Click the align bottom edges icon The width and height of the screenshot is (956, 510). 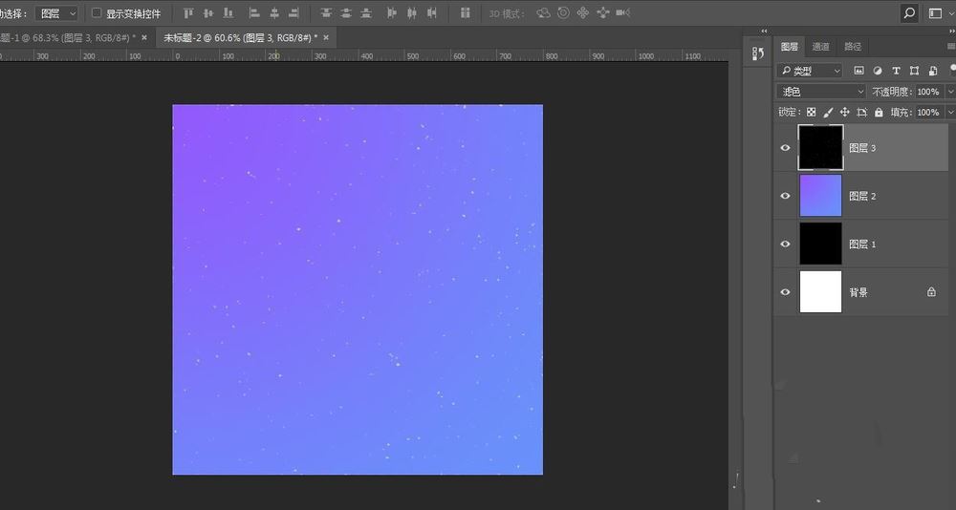tap(228, 12)
